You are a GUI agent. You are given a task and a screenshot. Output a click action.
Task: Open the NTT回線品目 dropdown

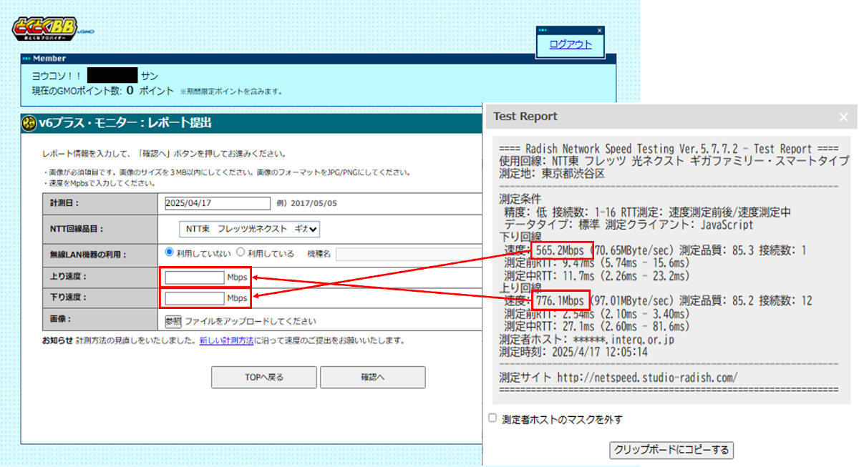[x=249, y=229]
